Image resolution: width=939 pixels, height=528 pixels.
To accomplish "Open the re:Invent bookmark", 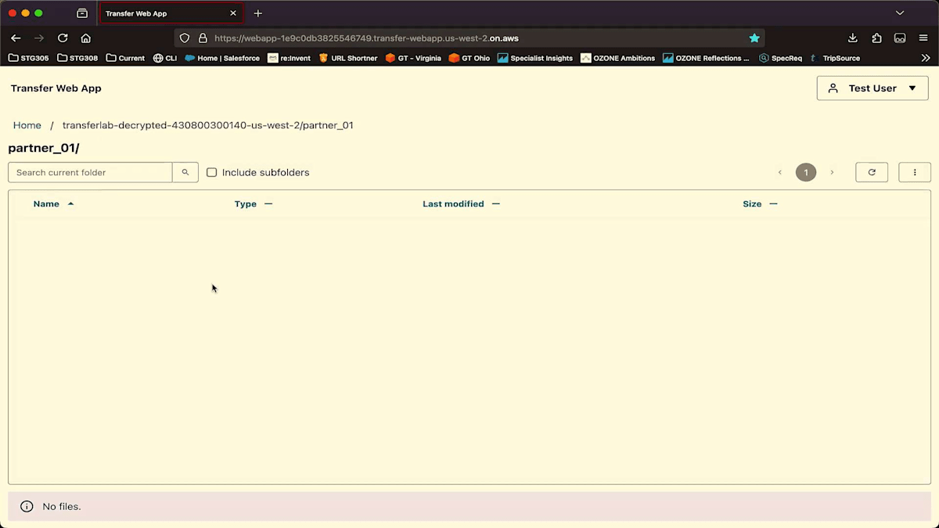I will pyautogui.click(x=289, y=58).
